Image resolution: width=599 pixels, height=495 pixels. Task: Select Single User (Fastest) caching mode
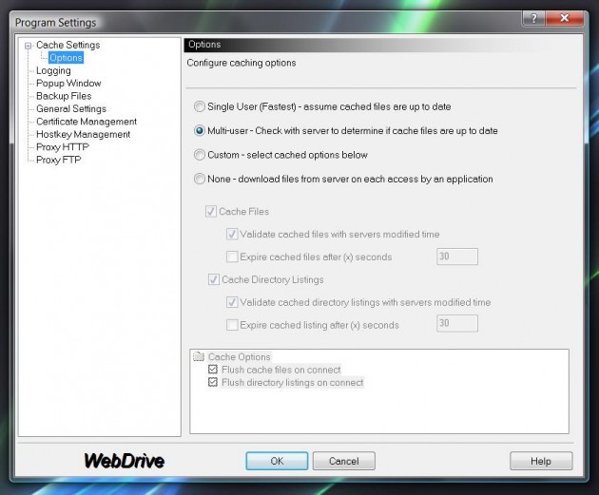[200, 106]
